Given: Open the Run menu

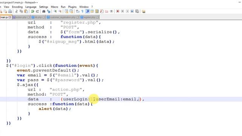Looking at the screenshot, I should tap(63, 7).
